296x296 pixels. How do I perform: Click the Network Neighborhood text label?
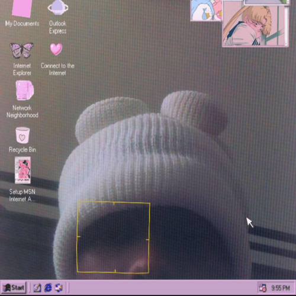tap(22, 111)
